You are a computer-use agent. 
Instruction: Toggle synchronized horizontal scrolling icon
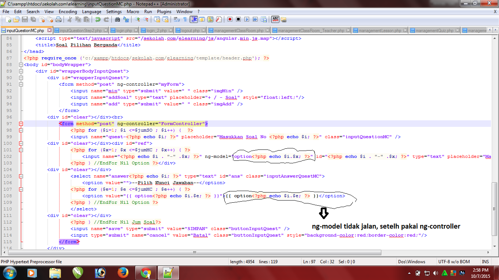coord(165,19)
